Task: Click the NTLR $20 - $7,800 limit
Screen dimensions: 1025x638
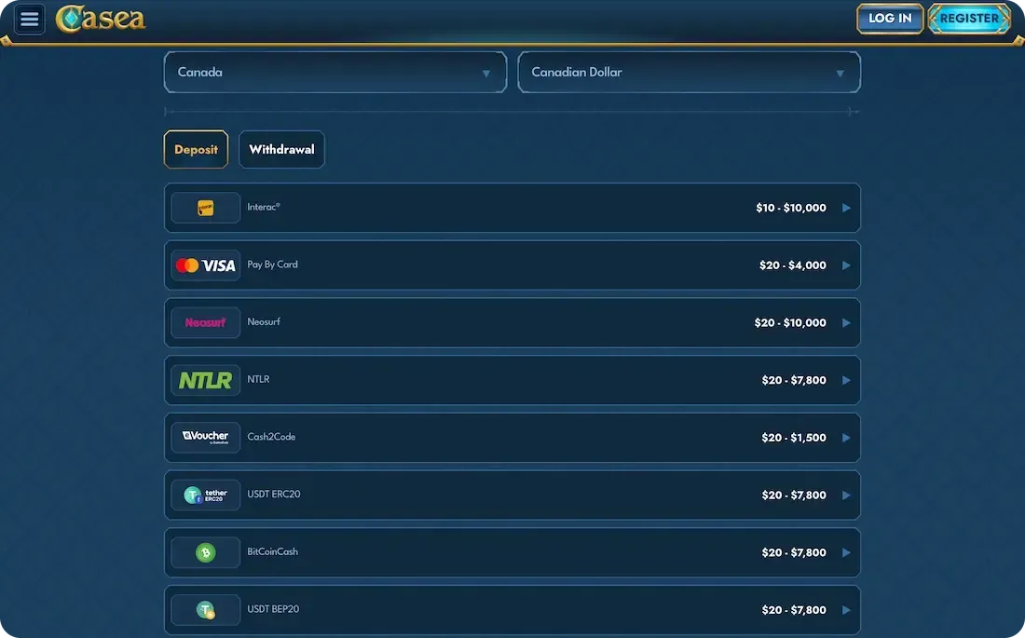Action: pyautogui.click(x=793, y=380)
